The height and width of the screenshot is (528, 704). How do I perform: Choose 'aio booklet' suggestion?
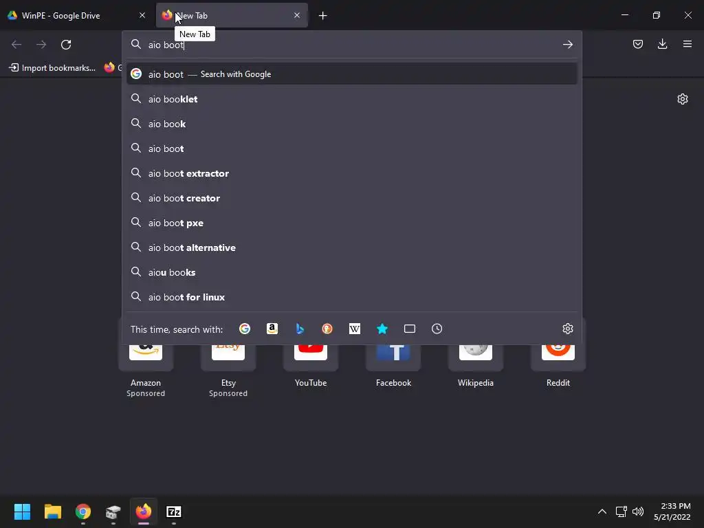point(351,99)
